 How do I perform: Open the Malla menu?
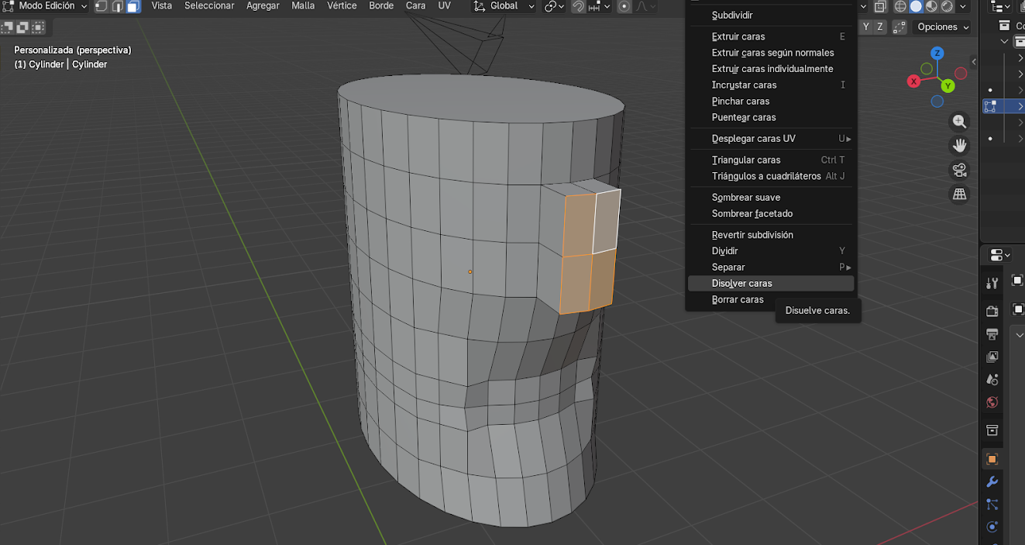[x=303, y=6]
